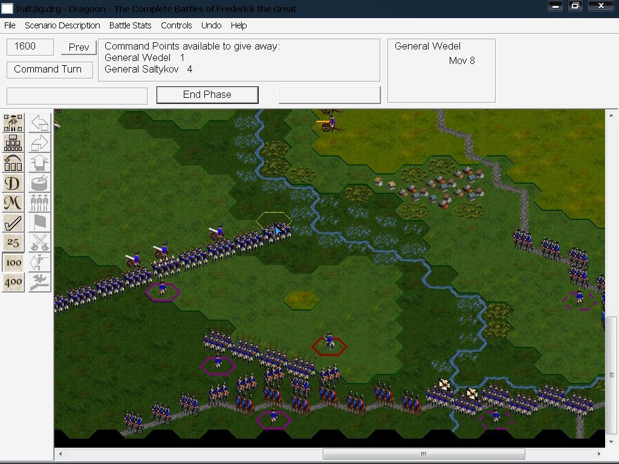Click the three soldiers formation icon
The height and width of the screenshot is (464, 619).
coord(40,202)
